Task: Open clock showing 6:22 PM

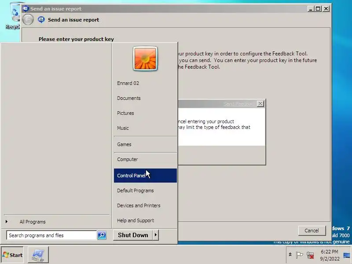Action: pos(330,255)
